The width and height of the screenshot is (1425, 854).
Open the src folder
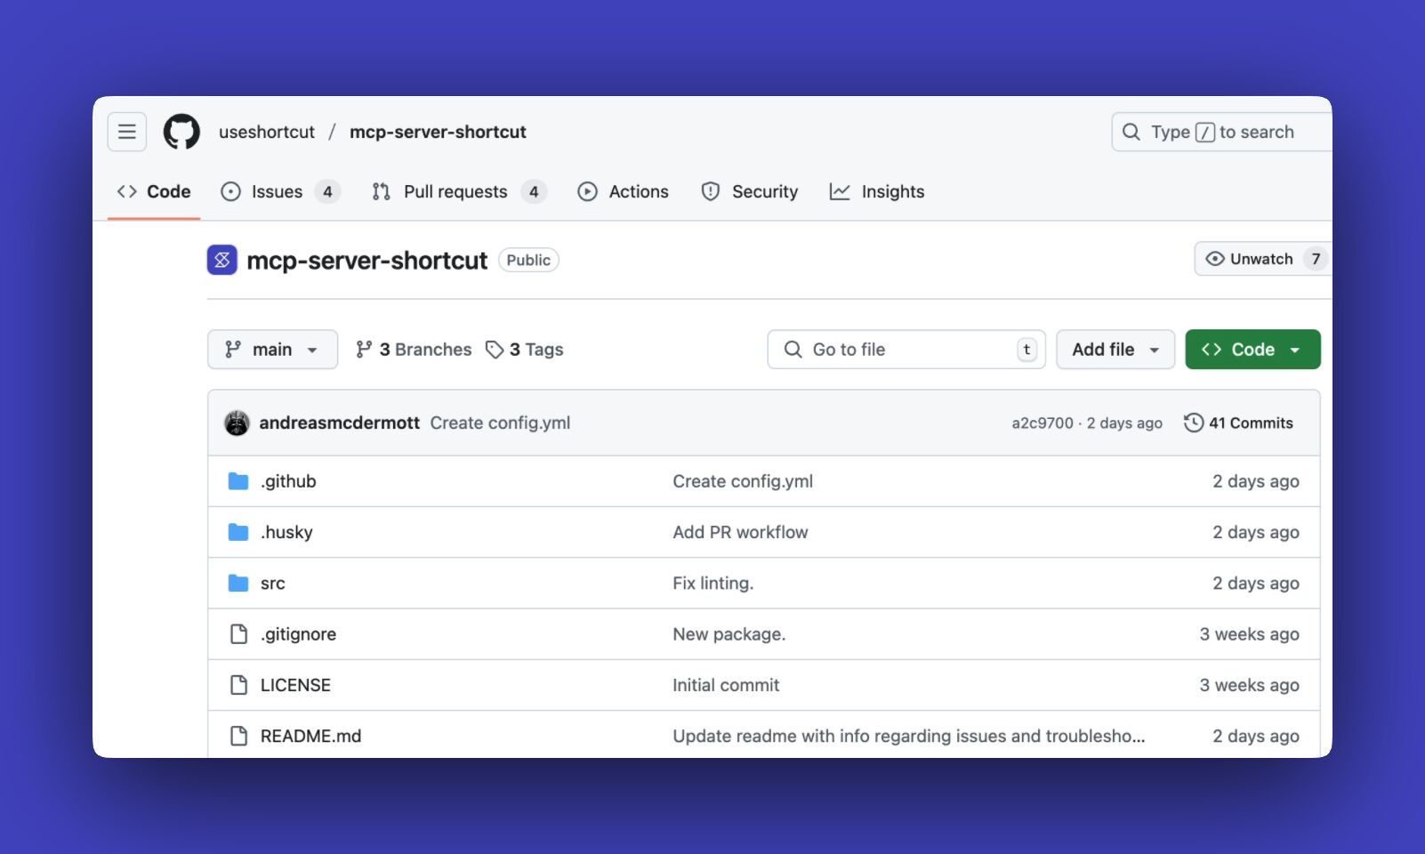[272, 584]
